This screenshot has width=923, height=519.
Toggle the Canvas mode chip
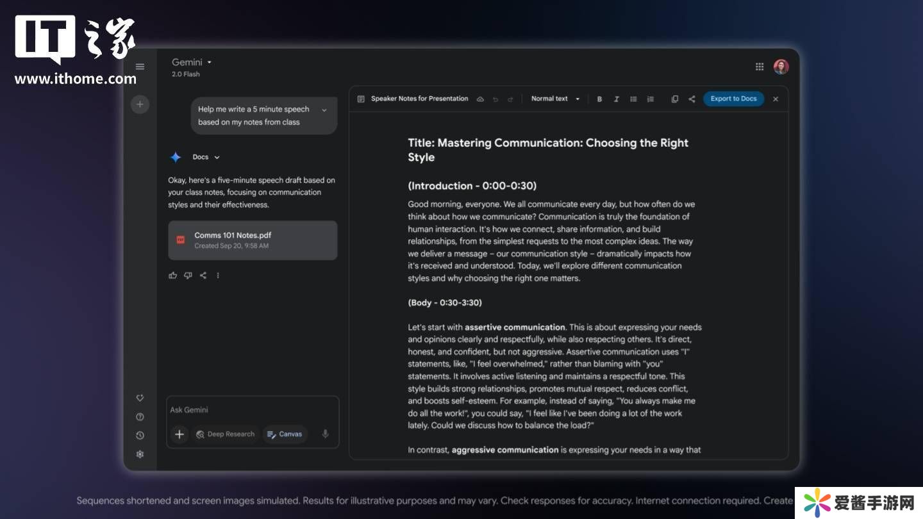[285, 434]
